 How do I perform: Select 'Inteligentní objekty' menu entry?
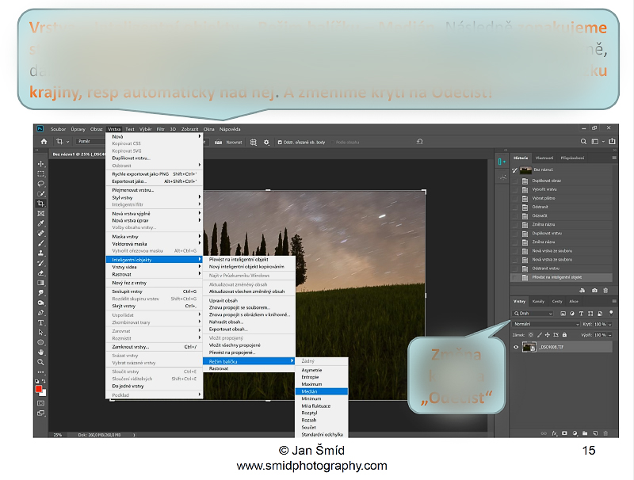154,259
